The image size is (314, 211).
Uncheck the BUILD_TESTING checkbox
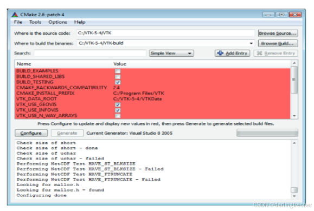(x=118, y=82)
